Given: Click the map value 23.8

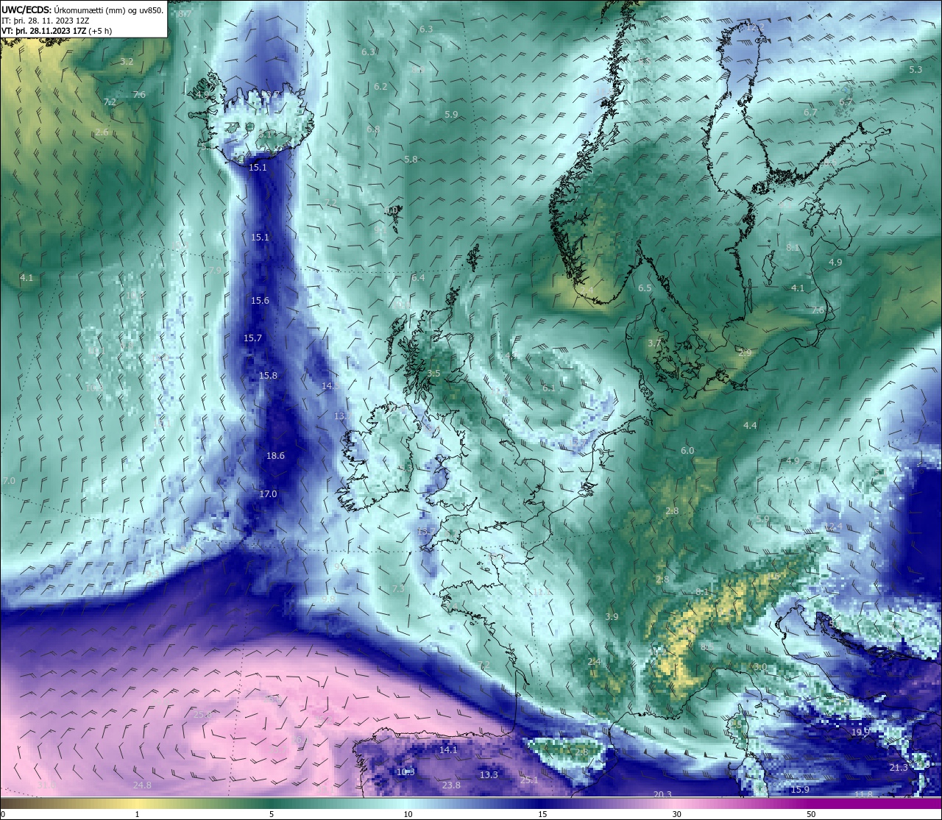Looking at the screenshot, I should [x=451, y=785].
